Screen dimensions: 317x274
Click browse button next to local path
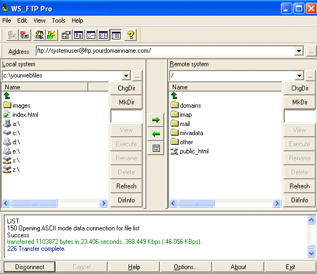pyautogui.click(x=137, y=76)
